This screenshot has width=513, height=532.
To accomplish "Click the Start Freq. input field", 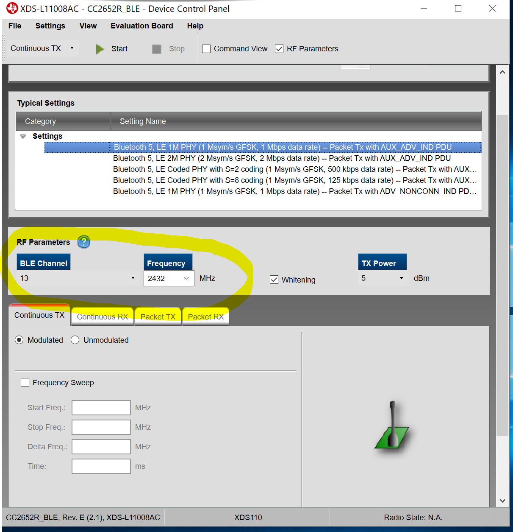I will coord(101,408).
